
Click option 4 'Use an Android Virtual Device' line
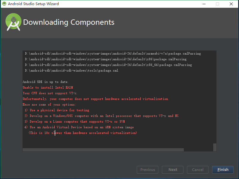[x=79, y=127]
